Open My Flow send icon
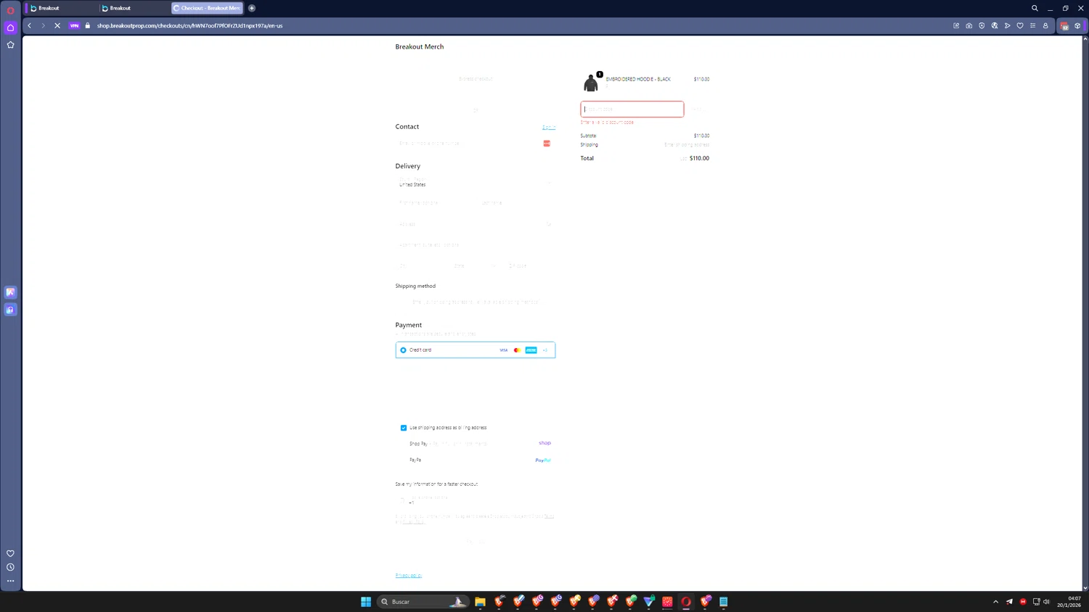This screenshot has height=612, width=1089. [1007, 25]
